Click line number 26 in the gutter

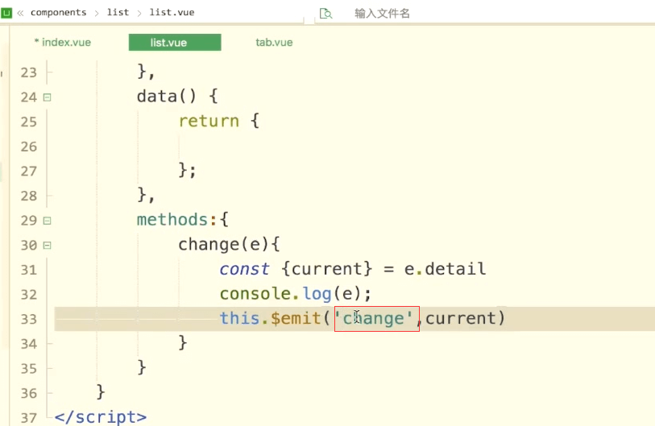[x=29, y=147]
